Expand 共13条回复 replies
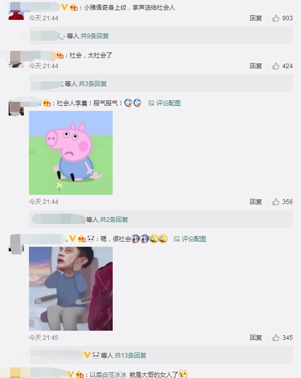 point(130,355)
